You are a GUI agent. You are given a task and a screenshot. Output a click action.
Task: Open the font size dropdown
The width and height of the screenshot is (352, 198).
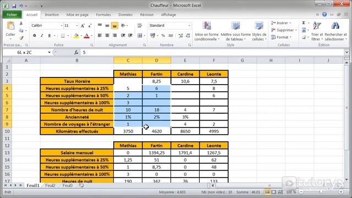[77, 26]
